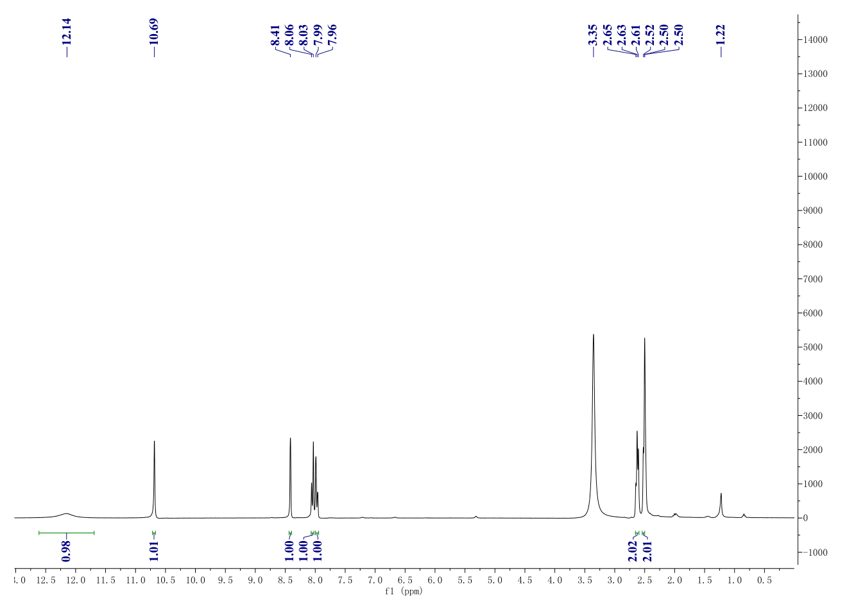Select the 10000 intensity tick label
Screen dimensions: 865x611
[x=814, y=176]
